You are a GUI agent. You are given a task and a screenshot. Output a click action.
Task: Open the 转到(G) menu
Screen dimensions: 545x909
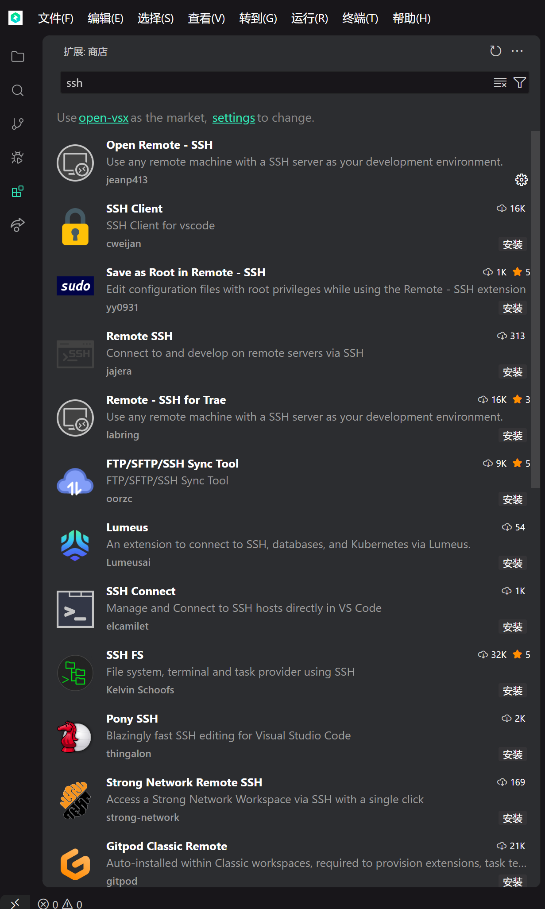point(258,18)
